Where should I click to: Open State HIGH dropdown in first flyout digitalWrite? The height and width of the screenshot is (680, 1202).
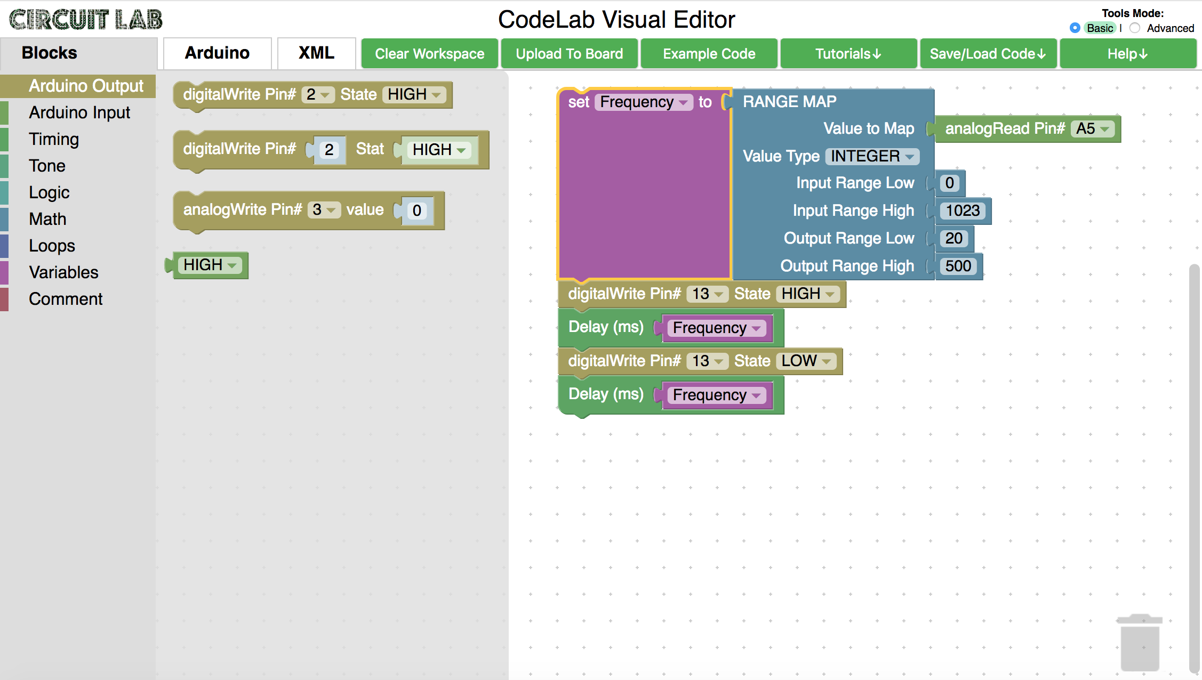coord(414,94)
